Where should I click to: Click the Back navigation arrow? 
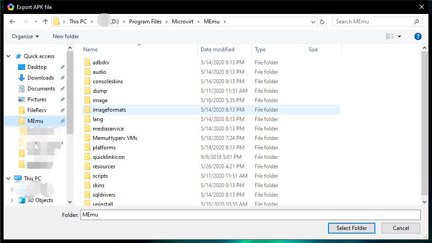pyautogui.click(x=12, y=22)
